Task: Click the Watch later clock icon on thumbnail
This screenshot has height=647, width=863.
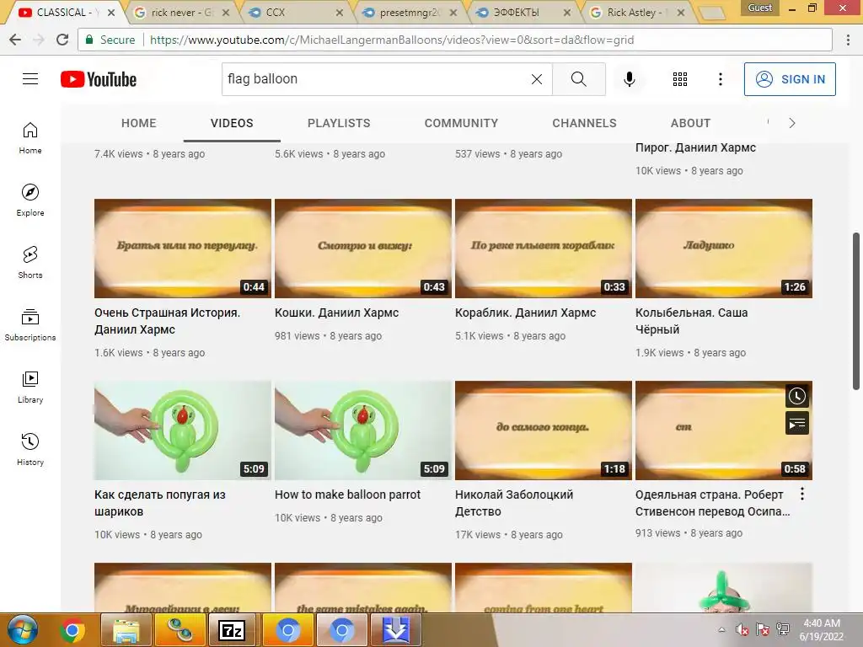Action: point(796,396)
